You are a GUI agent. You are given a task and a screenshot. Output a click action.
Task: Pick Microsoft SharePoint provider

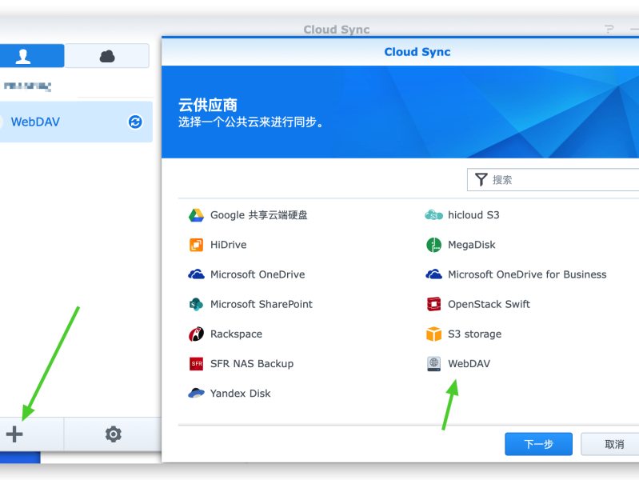click(x=262, y=304)
